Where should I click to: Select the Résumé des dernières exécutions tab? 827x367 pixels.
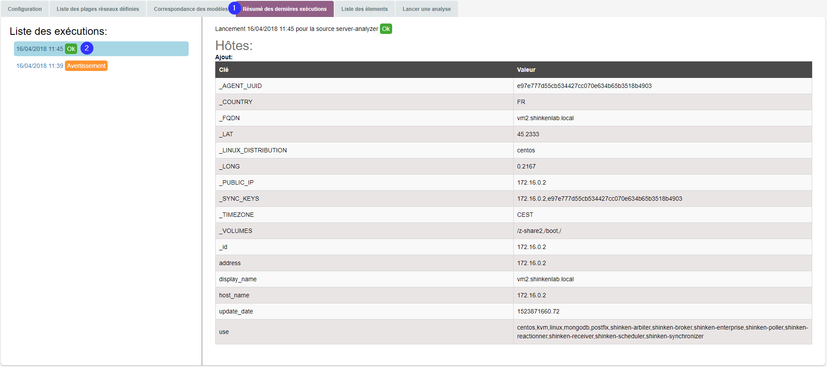pyautogui.click(x=285, y=9)
